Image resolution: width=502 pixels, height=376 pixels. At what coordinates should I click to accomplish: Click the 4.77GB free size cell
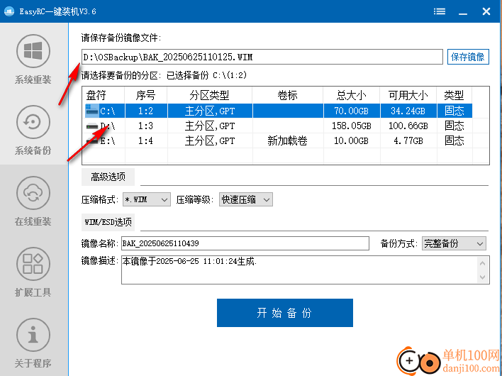click(x=408, y=141)
